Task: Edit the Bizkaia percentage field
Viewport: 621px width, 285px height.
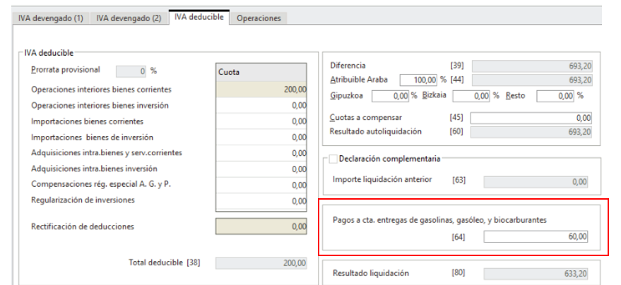Action: (471, 95)
